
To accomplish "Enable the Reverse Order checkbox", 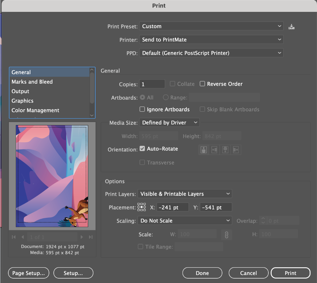I will [x=202, y=84].
